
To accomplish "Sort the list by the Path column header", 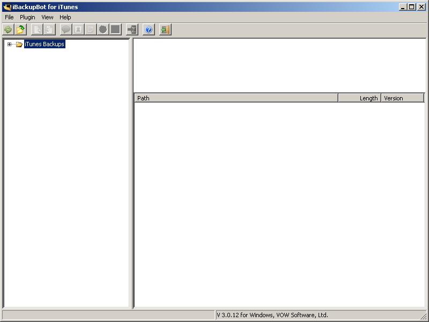I will tap(236, 98).
